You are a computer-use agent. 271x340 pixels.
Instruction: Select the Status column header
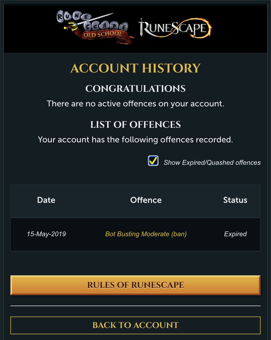click(235, 200)
